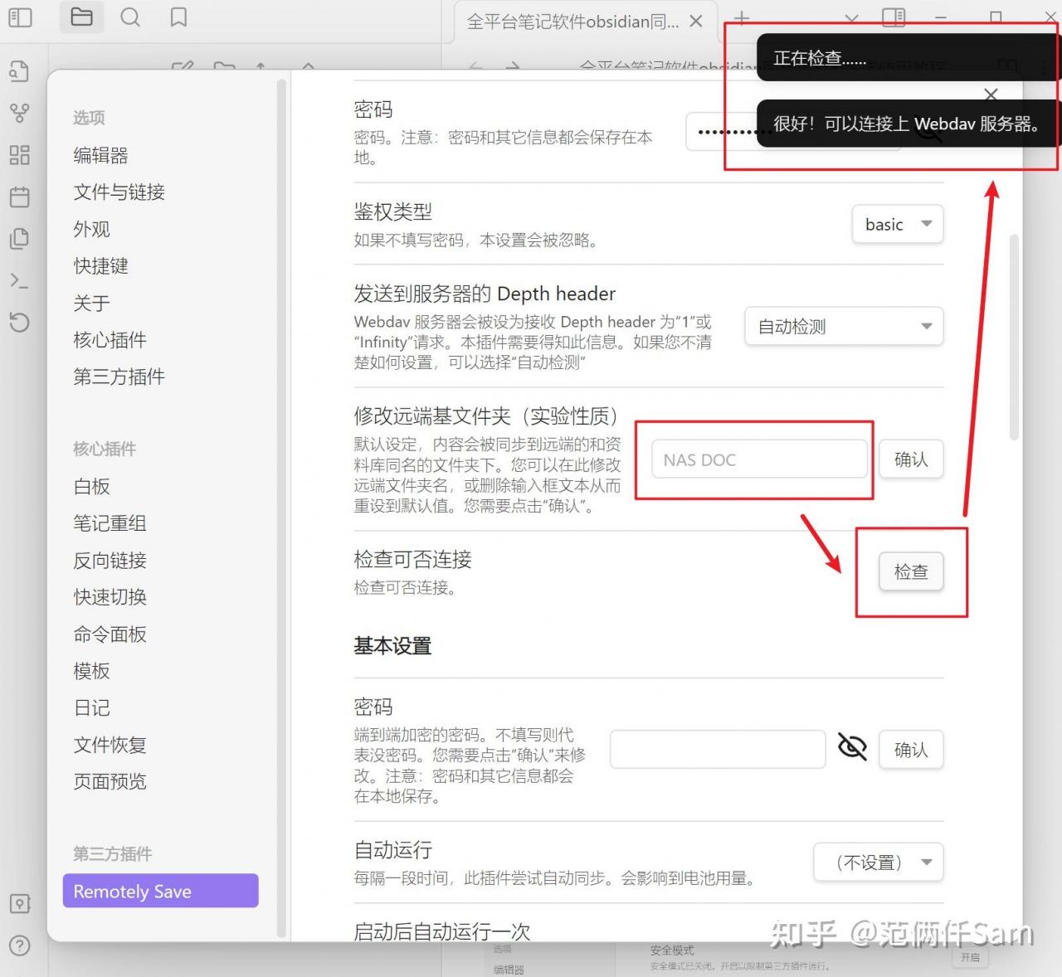
Task: Click the 鉴权类型 label text
Action: [x=392, y=211]
